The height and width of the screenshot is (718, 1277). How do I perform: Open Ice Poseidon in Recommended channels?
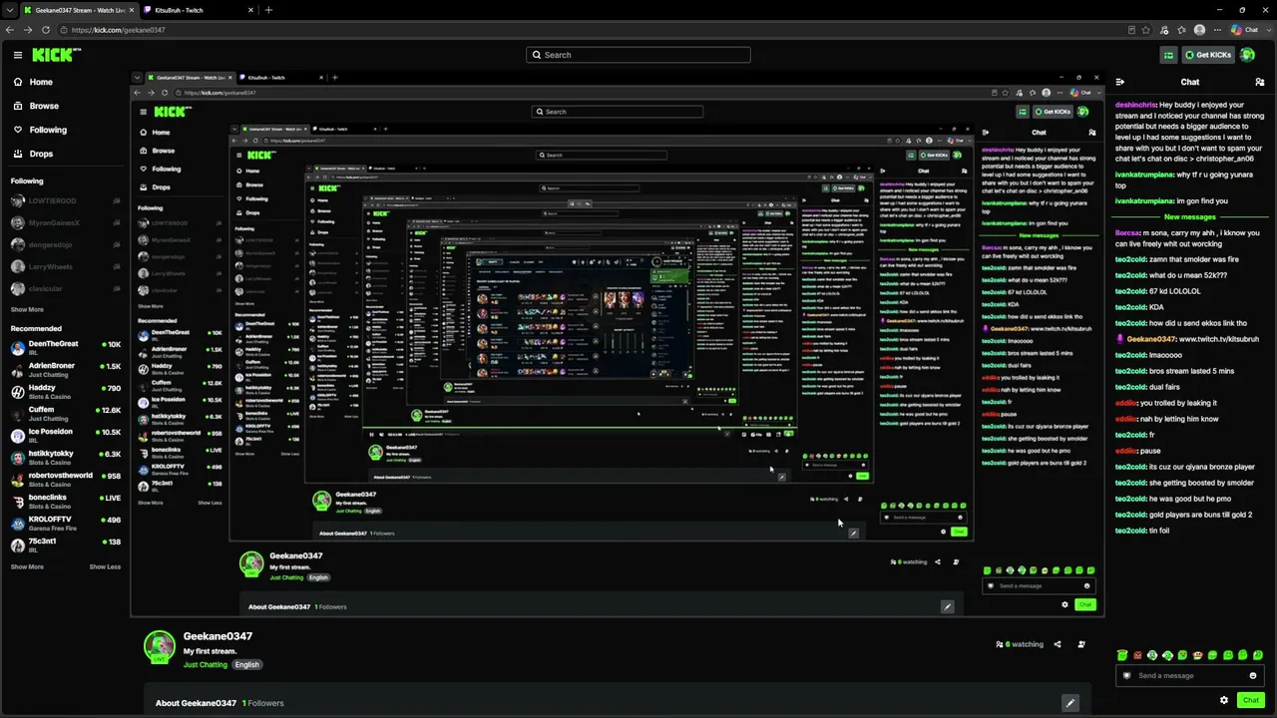(x=65, y=435)
